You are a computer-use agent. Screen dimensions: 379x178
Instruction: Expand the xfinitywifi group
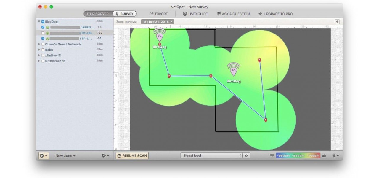[x=39, y=55]
